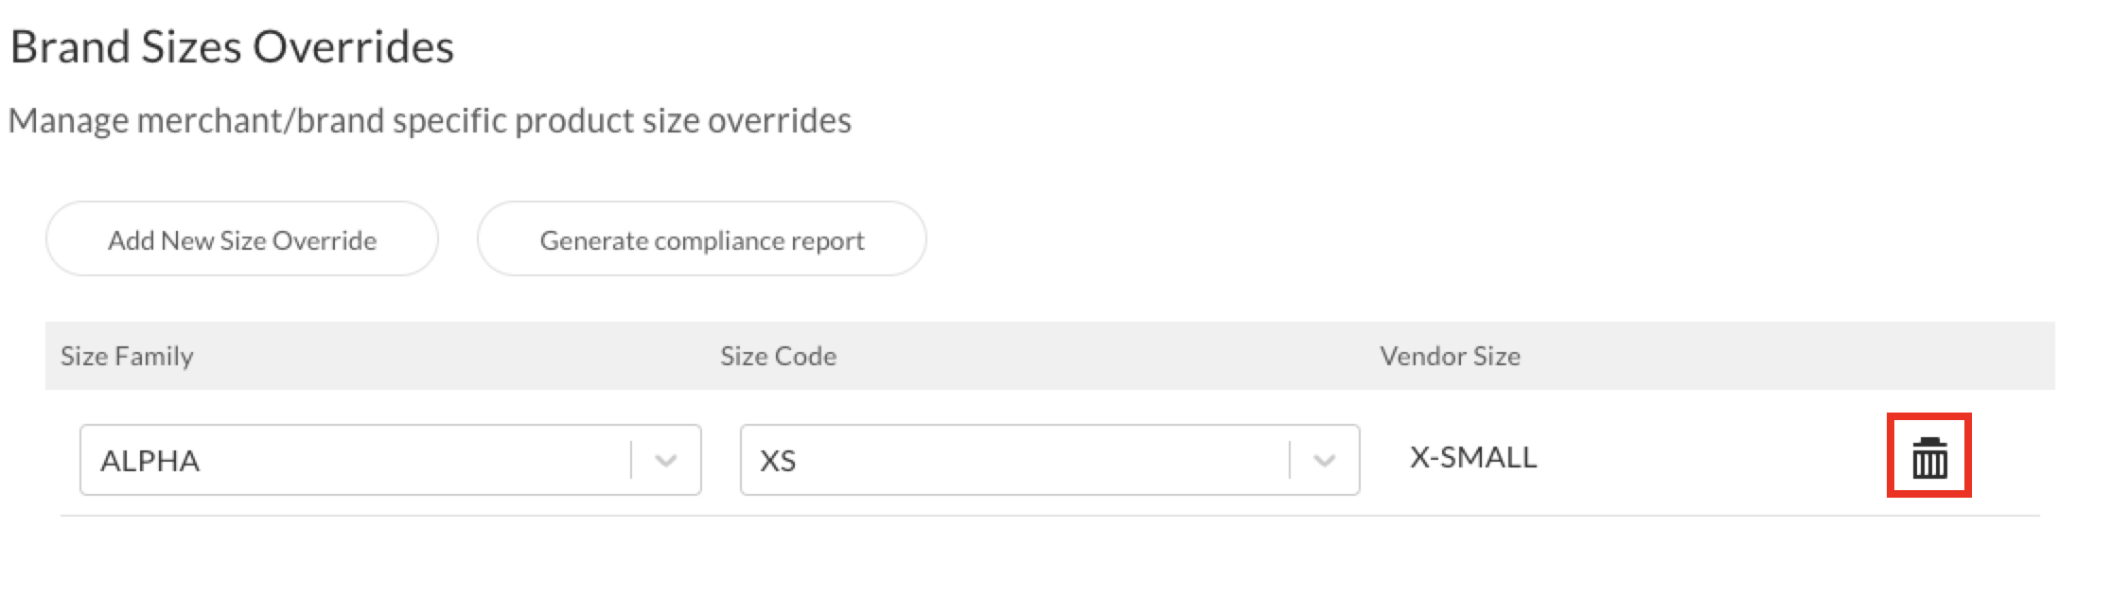This screenshot has height=598, width=2112.
Task: Click the merchant/brand overrides description text
Action: 430,121
